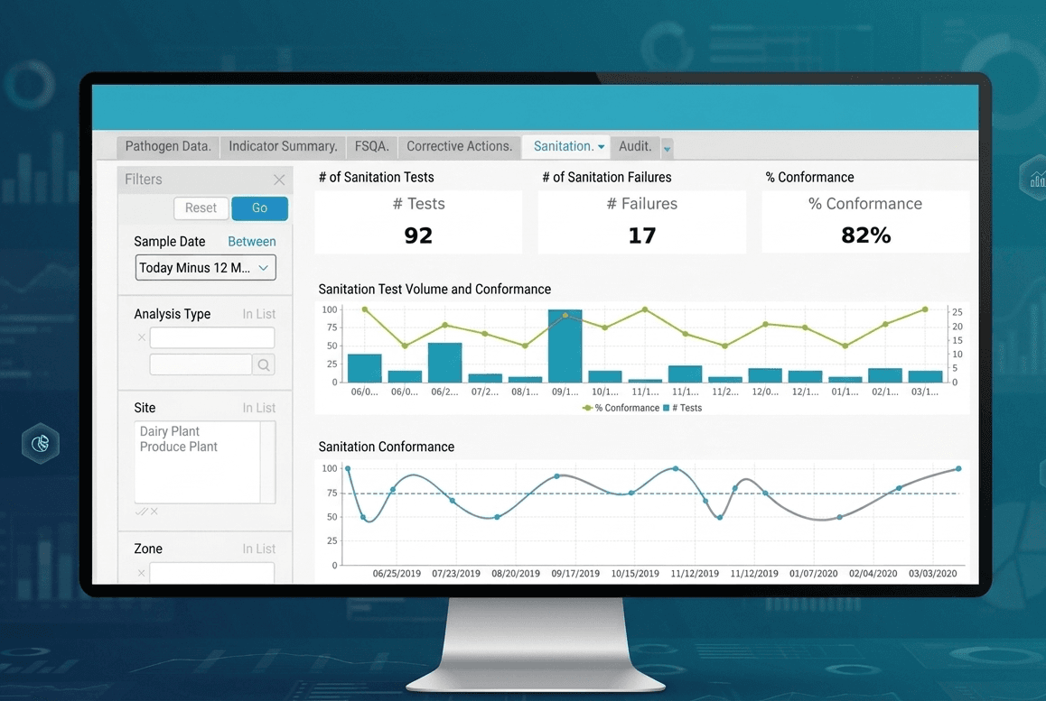Clear the Zone filter with the X icon

click(141, 573)
